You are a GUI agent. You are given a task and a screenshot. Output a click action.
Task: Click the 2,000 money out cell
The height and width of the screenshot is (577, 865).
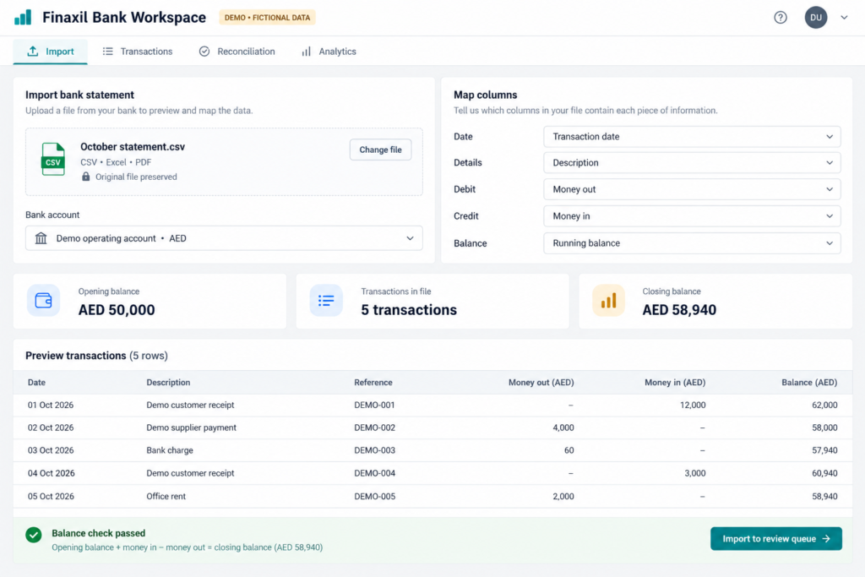pos(563,497)
